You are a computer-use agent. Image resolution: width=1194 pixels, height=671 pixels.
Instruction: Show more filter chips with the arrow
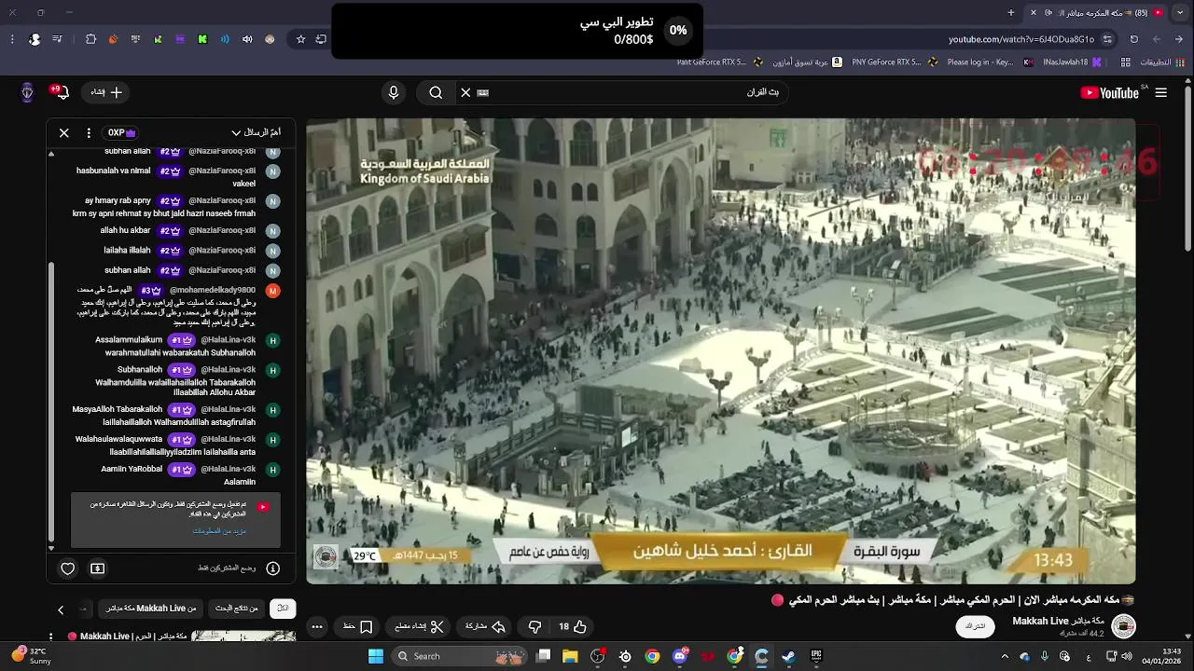point(61,609)
